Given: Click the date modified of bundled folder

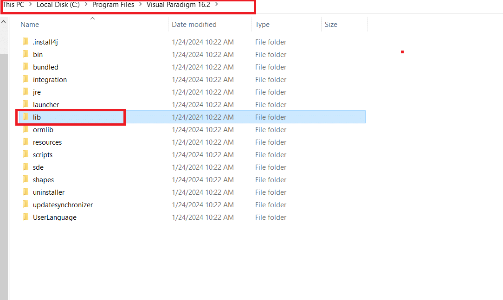Looking at the screenshot, I should pyautogui.click(x=203, y=67).
